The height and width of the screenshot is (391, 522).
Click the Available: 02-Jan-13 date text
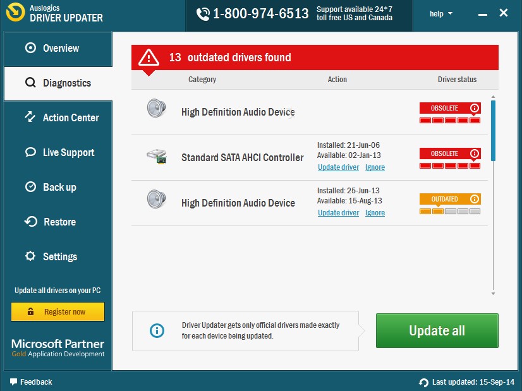click(x=349, y=155)
